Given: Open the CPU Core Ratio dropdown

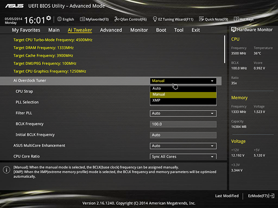Looking at the screenshot, I should coord(183,156).
